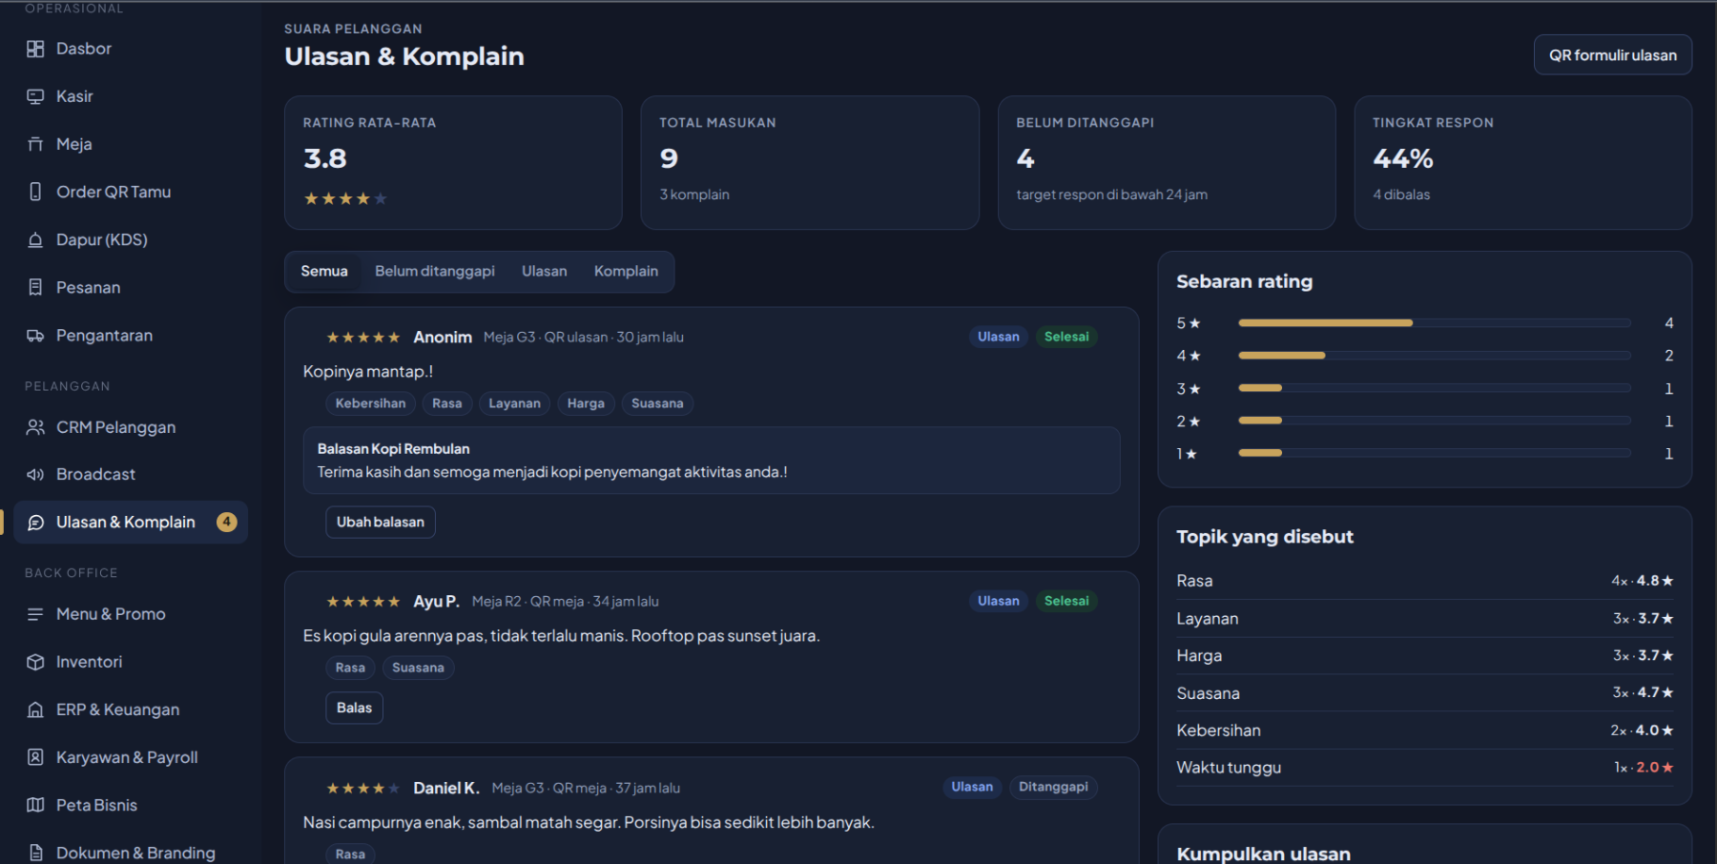The height and width of the screenshot is (864, 1717).
Task: Select the Broadcast megaphone icon
Action: tap(35, 474)
